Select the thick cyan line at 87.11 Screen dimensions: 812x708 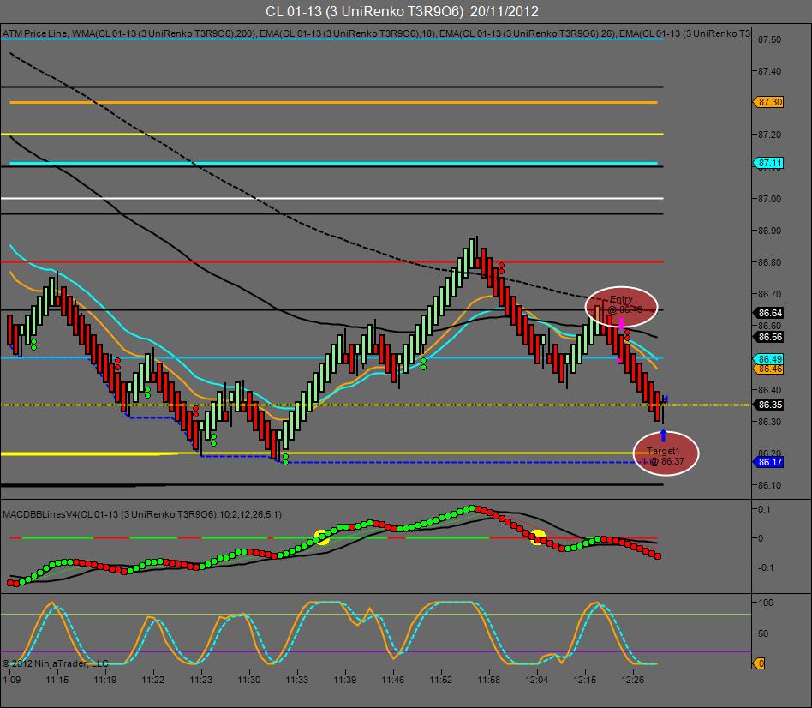[333, 163]
